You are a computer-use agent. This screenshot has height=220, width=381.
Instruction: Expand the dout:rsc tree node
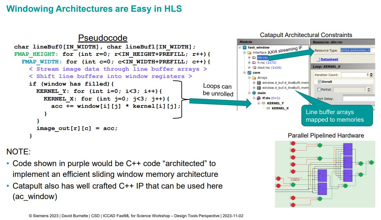249,68
